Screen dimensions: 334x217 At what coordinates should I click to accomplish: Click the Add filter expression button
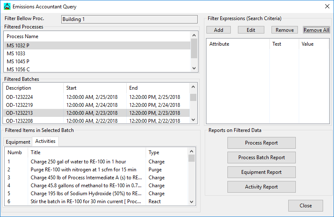(218, 30)
